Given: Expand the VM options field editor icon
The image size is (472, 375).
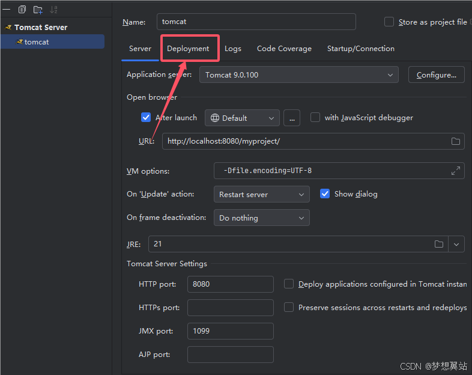Looking at the screenshot, I should tap(456, 171).
